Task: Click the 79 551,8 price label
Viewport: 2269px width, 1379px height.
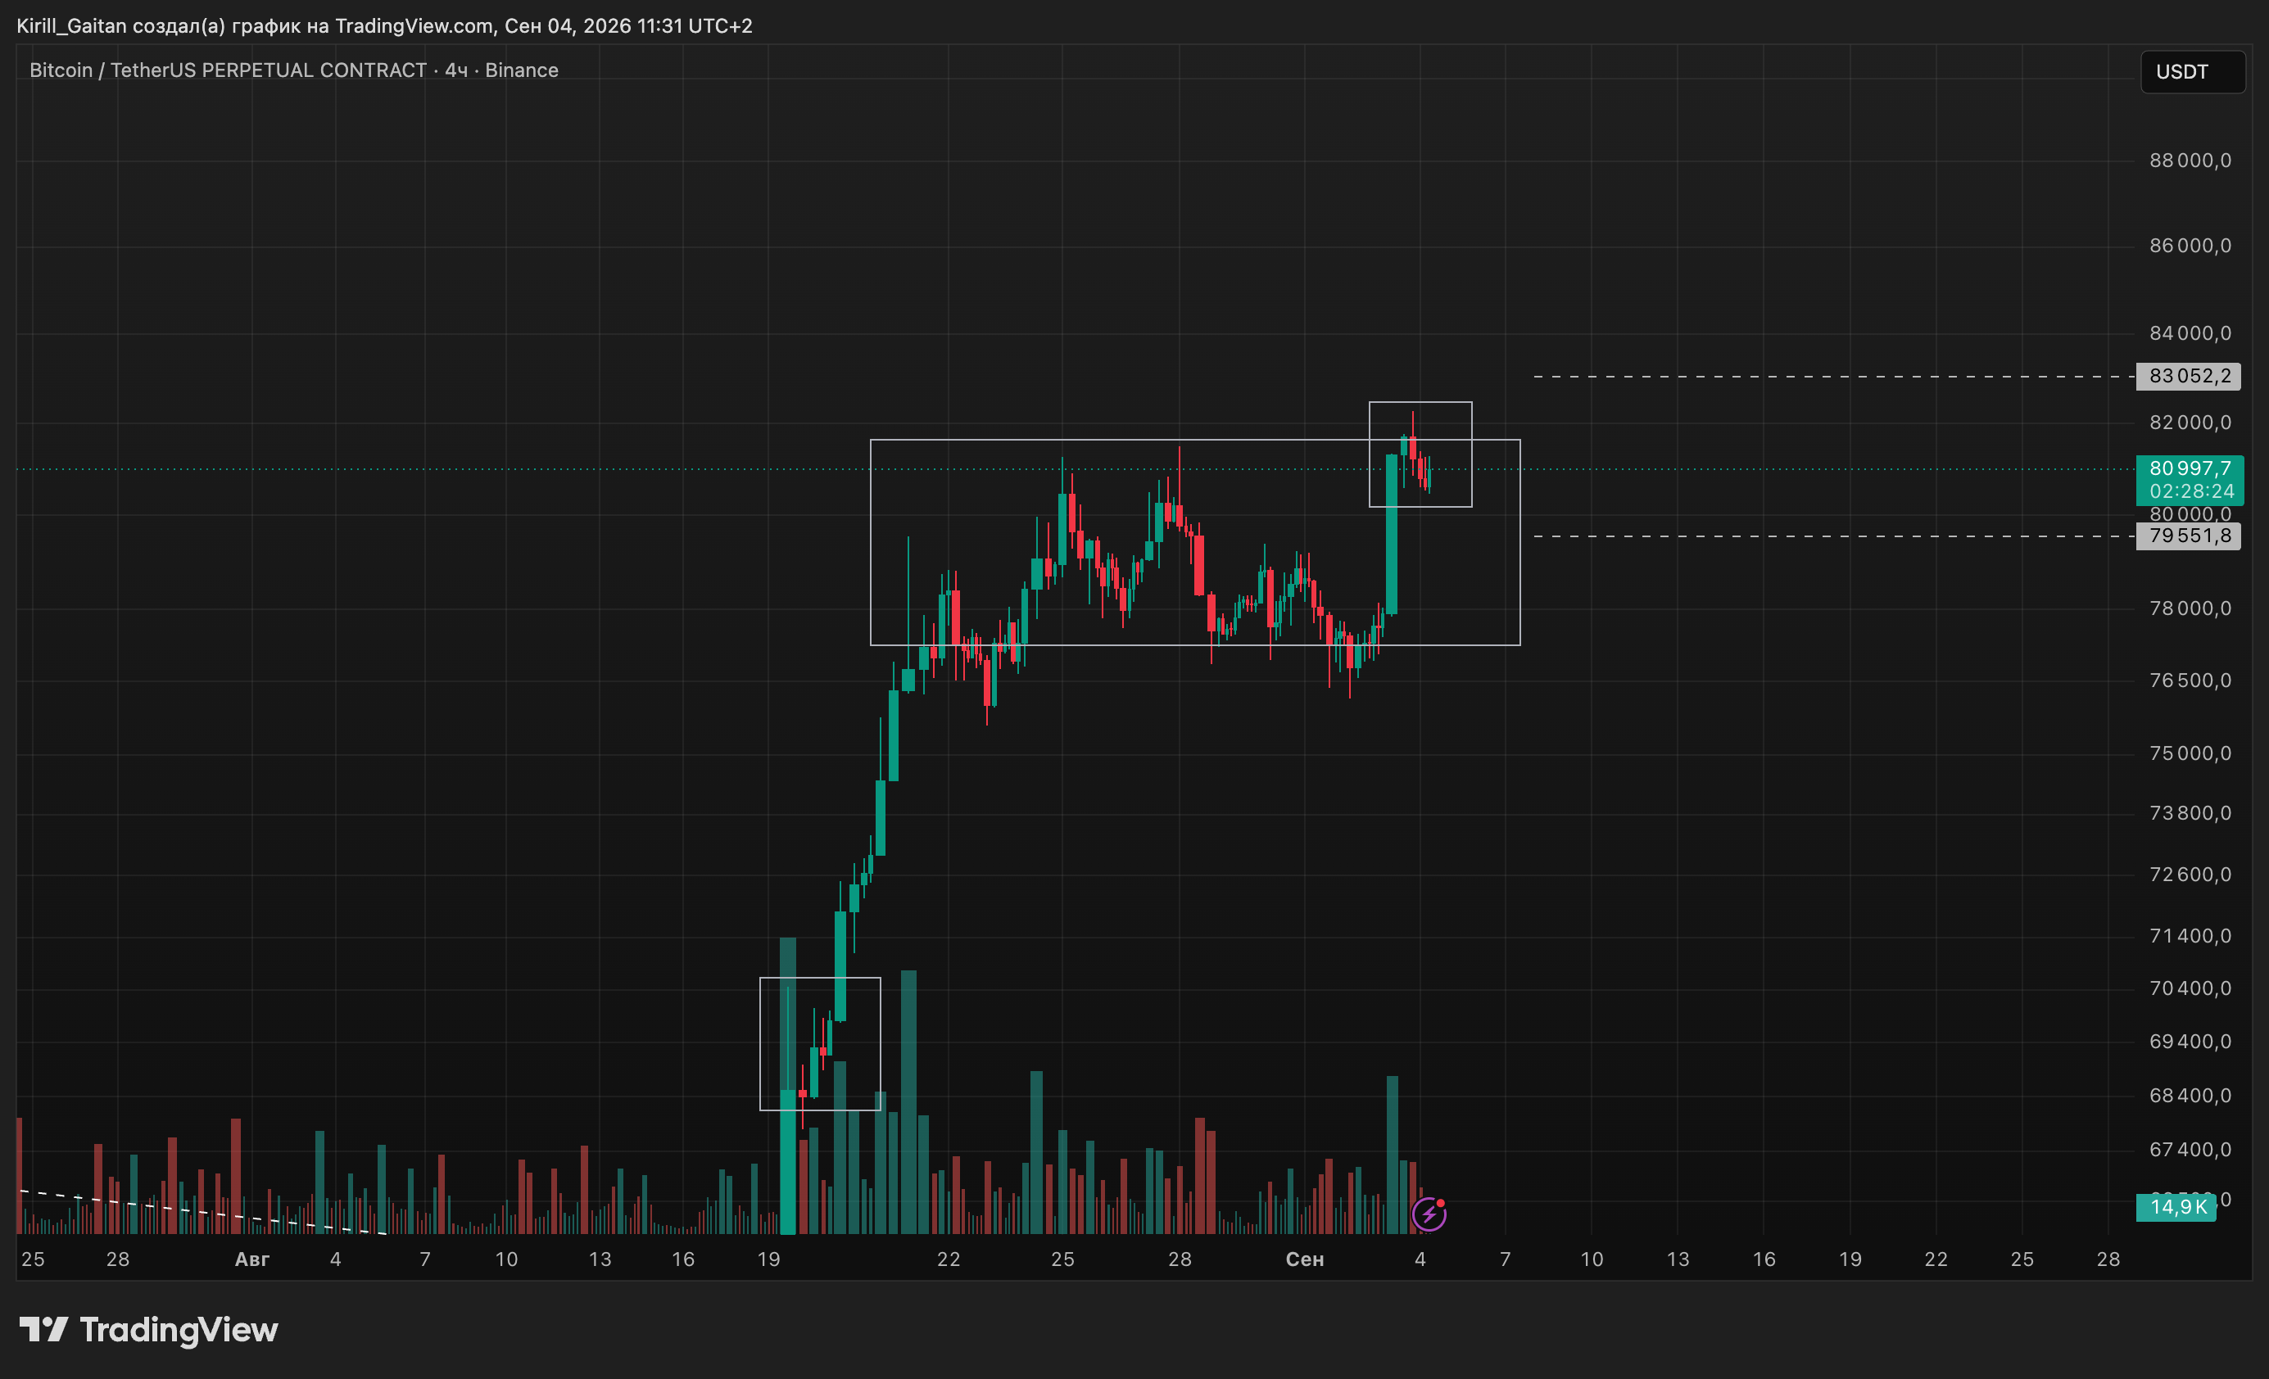Action: [2188, 536]
